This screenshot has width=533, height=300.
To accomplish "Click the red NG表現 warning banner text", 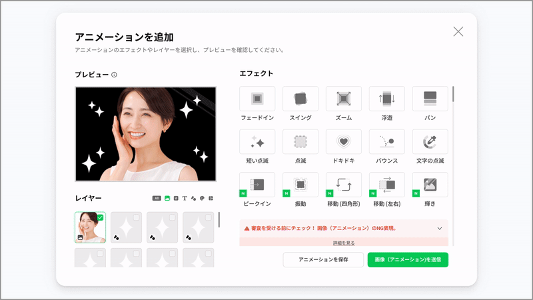I will 324,228.
